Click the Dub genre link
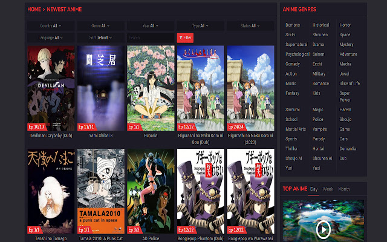 tap(343, 159)
